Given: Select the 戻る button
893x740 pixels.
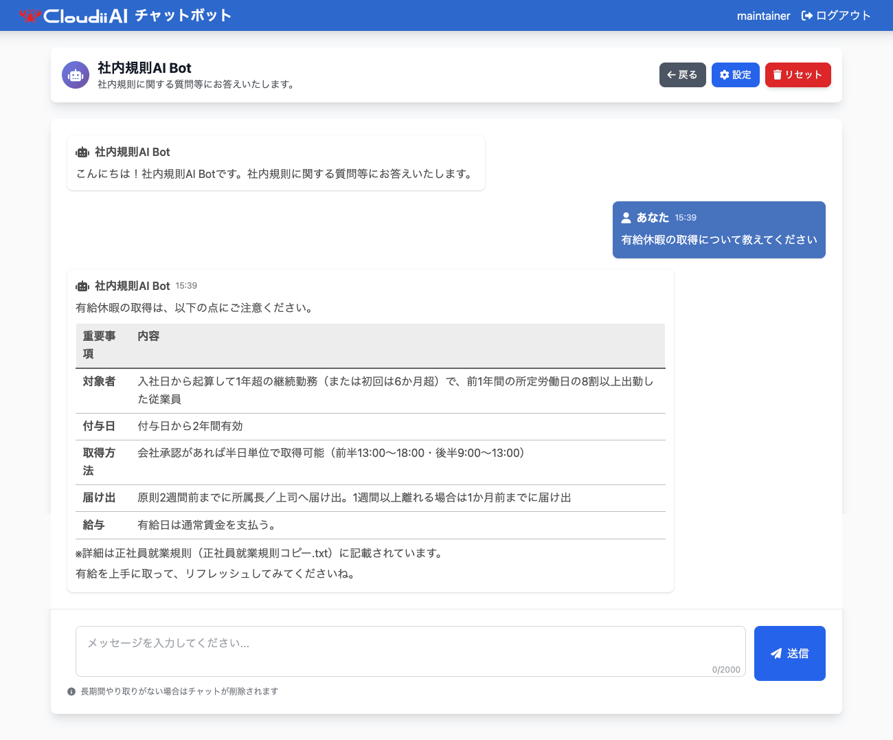Looking at the screenshot, I should coord(682,75).
